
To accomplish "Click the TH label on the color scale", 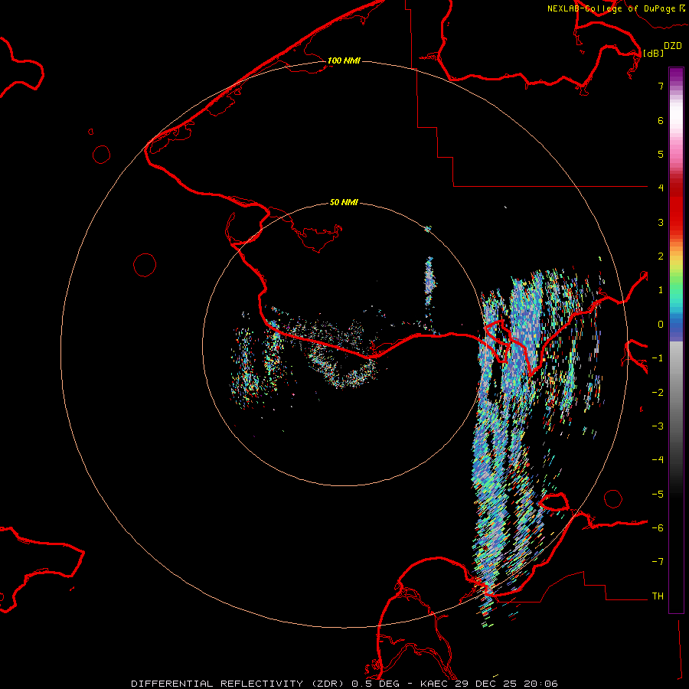I will point(658,596).
